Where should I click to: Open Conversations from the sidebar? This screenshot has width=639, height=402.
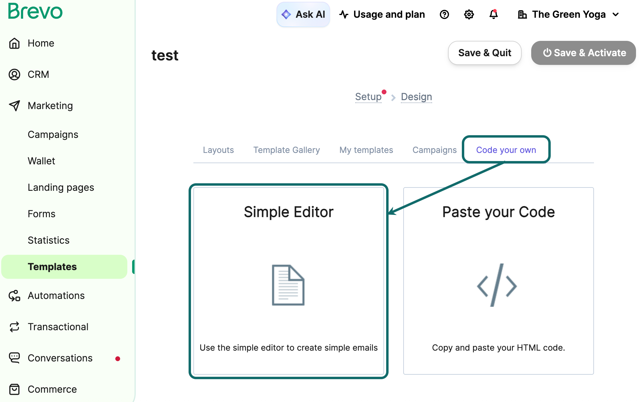click(60, 358)
